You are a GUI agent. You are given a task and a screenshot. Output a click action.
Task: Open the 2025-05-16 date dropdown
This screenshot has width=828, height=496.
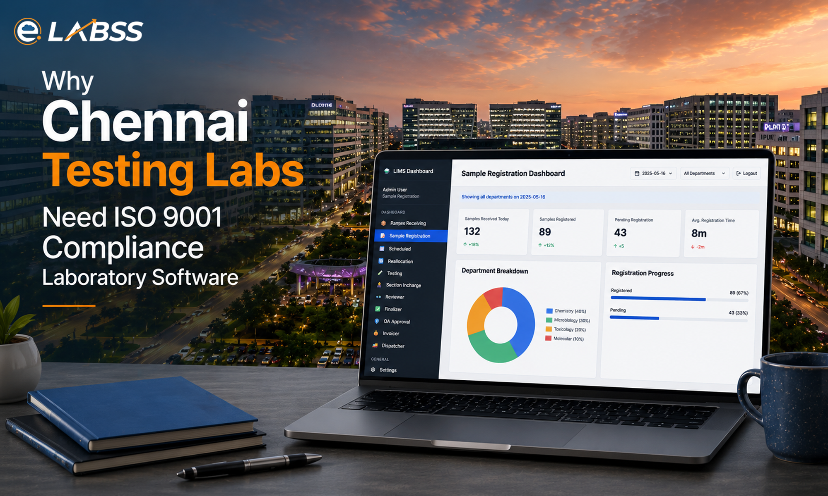[x=653, y=173]
